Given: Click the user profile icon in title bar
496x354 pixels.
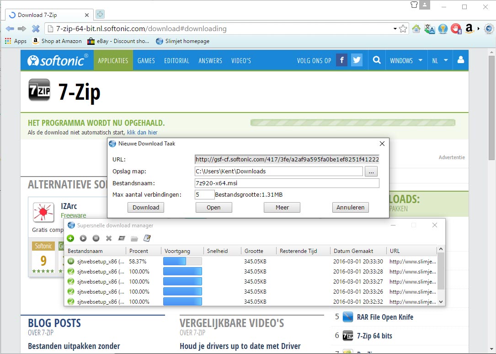Looking at the screenshot, I should [425, 5].
